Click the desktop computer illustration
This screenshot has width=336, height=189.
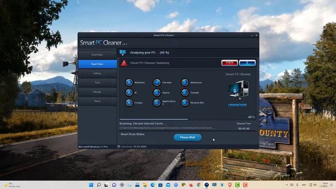(238, 90)
